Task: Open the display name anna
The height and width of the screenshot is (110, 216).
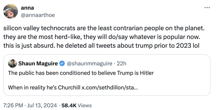Action: coord(27,8)
